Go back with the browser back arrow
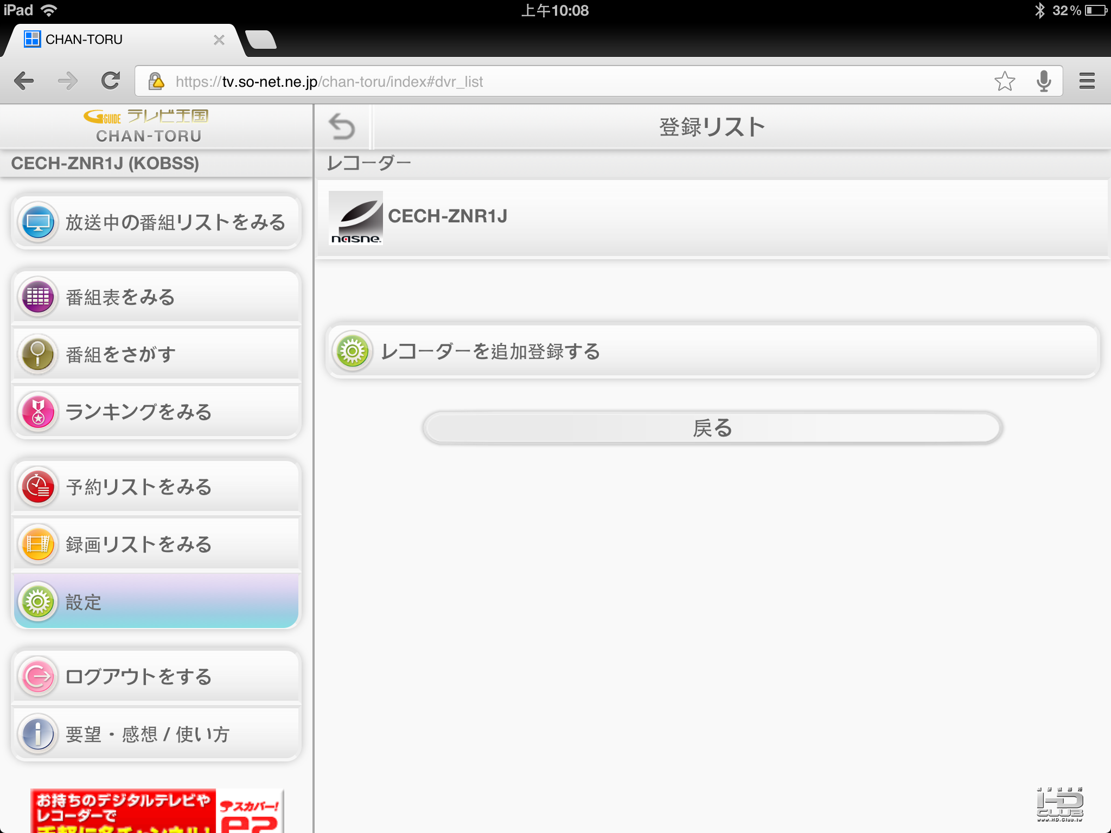 [x=24, y=81]
